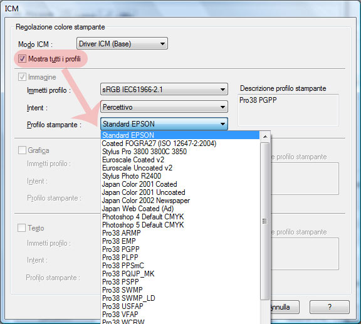Toggle the Immagine checkbox
Screen dimensions: 361x324
tap(22, 77)
